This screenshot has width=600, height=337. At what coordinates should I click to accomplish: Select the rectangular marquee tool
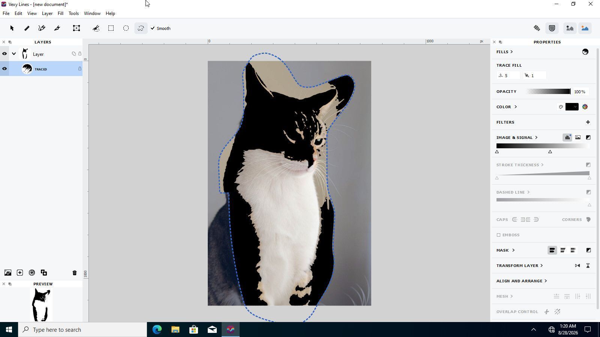click(x=111, y=28)
